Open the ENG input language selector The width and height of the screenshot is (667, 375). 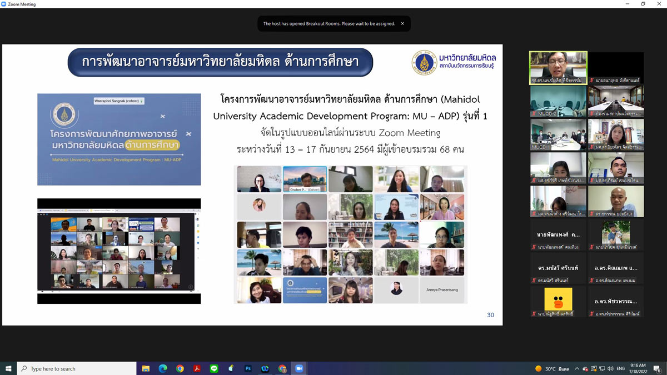click(620, 368)
